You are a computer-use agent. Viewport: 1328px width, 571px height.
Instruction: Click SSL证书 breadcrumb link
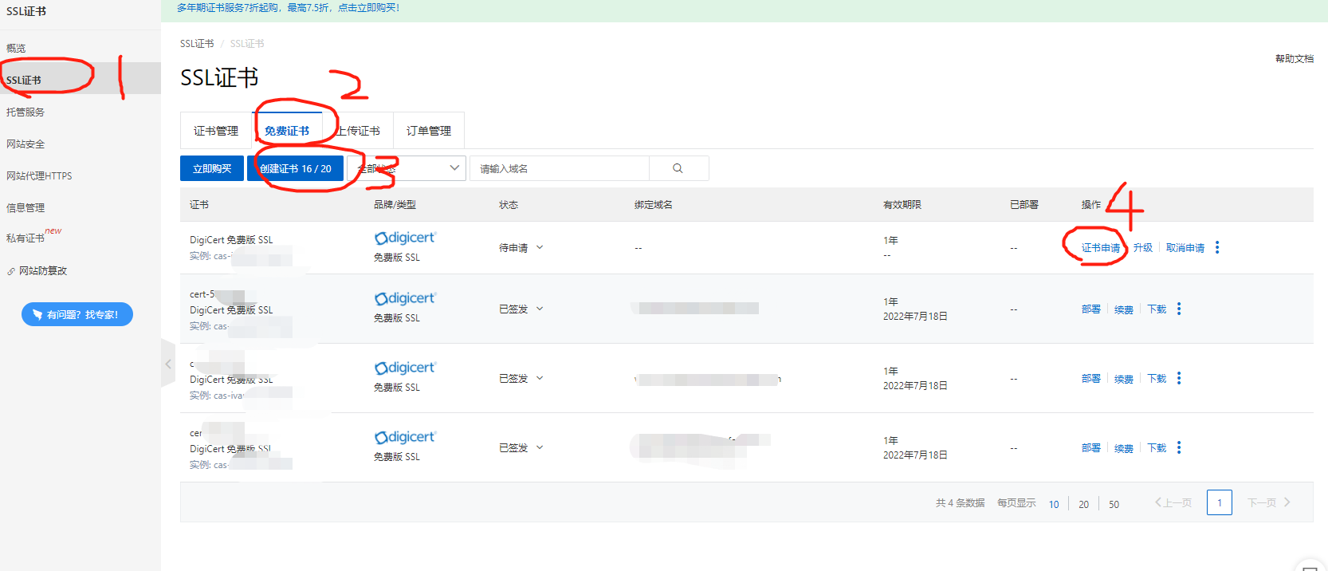(197, 44)
